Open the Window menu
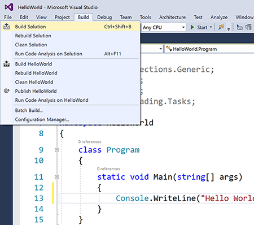This screenshot has width=254, height=225. [244, 17]
